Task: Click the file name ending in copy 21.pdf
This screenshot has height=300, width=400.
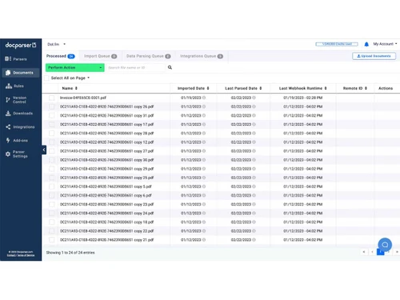Action: 106,240
